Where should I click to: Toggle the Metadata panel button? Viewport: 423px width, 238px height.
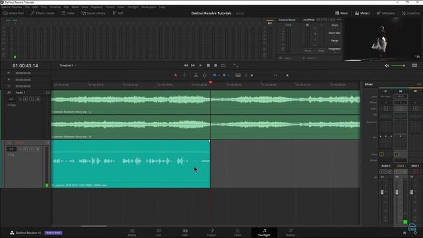[x=386, y=13]
